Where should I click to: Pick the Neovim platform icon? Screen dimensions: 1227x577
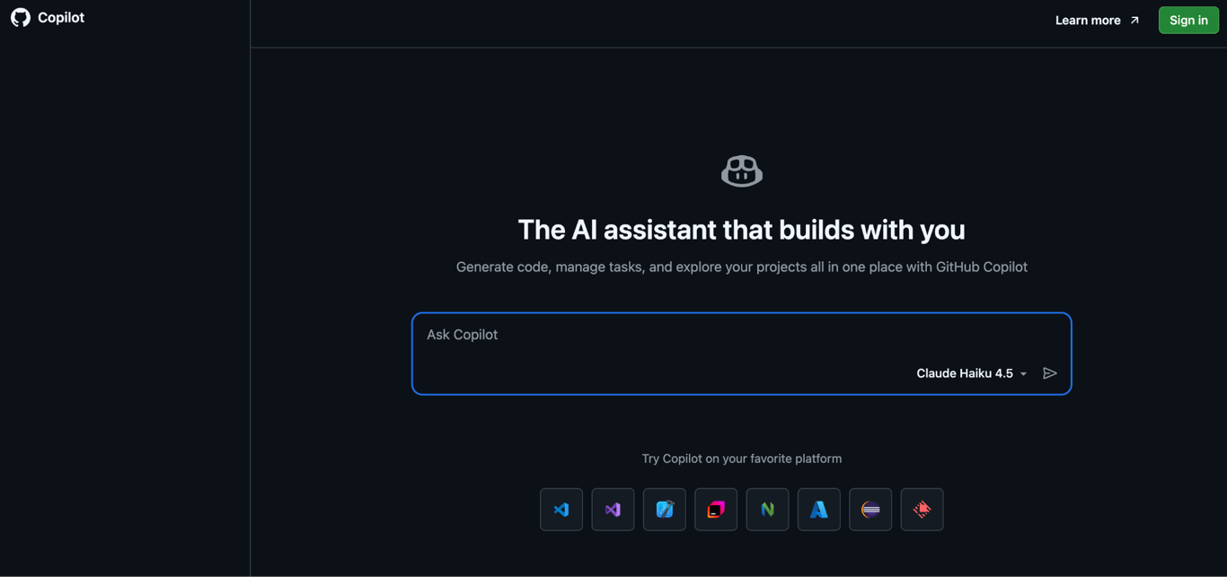click(767, 510)
